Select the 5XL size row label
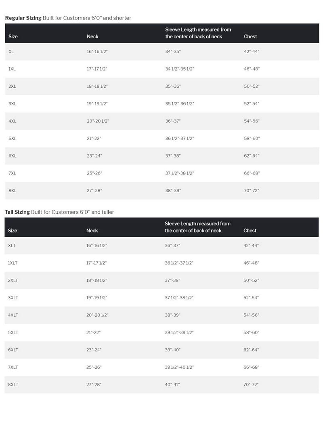The width and height of the screenshot is (323, 431). 13,139
